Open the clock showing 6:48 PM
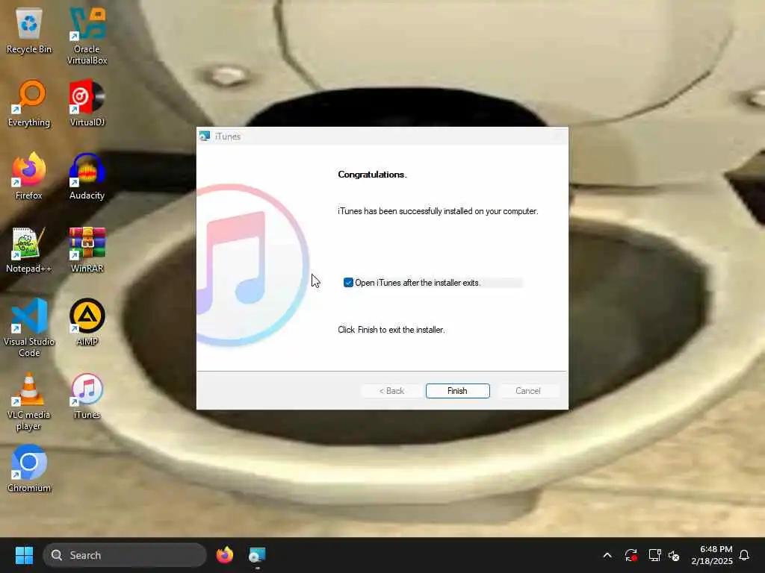 (x=712, y=555)
